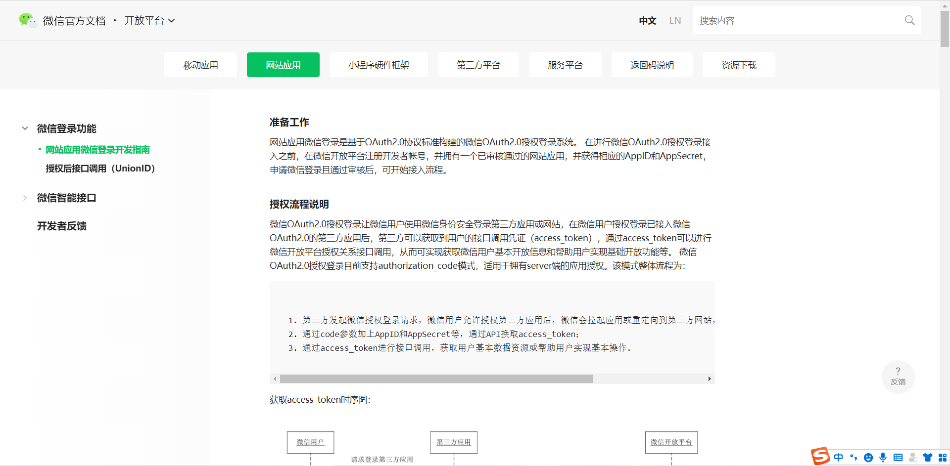This screenshot has height=466, width=950.
Task: Click the WeChat logo icon
Action: point(28,20)
